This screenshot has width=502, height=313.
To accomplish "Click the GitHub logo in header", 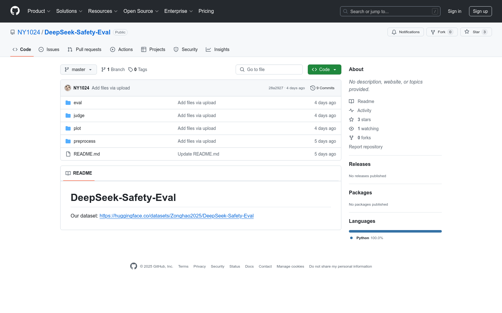I will pyautogui.click(x=15, y=11).
